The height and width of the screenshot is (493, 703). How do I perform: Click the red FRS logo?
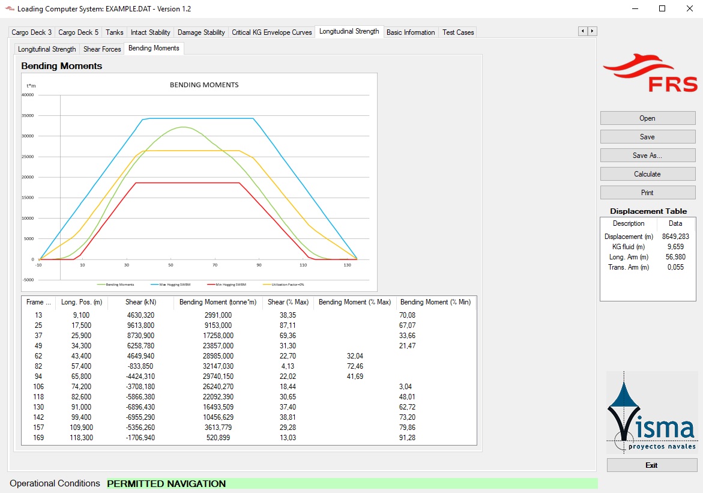click(x=650, y=73)
